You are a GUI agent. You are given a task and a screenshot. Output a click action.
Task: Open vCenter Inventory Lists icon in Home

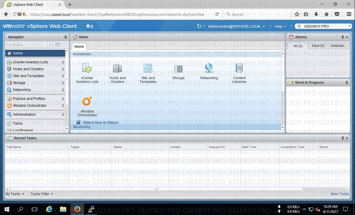click(87, 68)
